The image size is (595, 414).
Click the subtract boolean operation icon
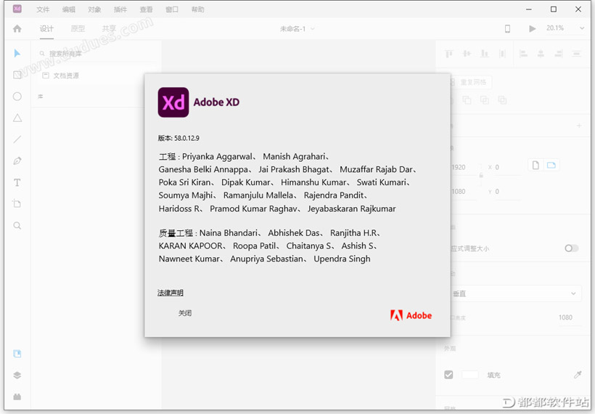coord(467,100)
